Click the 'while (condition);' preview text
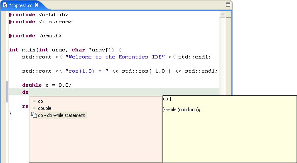 click(x=183, y=109)
